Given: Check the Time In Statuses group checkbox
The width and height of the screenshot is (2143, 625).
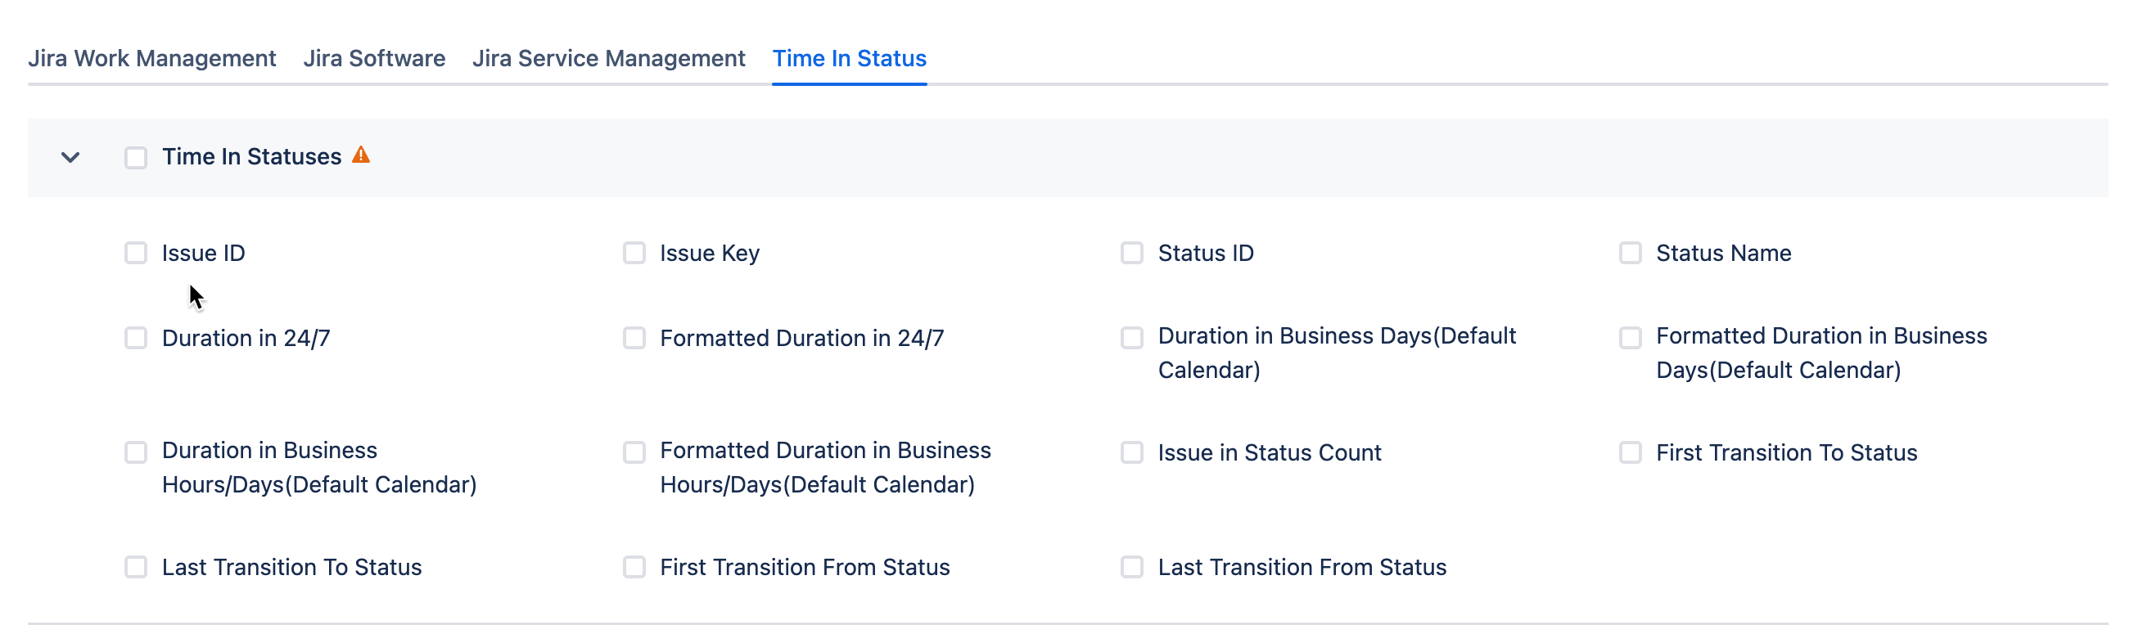Looking at the screenshot, I should (136, 157).
